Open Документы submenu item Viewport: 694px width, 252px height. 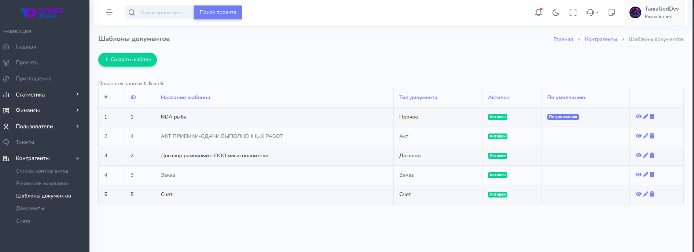(30, 208)
